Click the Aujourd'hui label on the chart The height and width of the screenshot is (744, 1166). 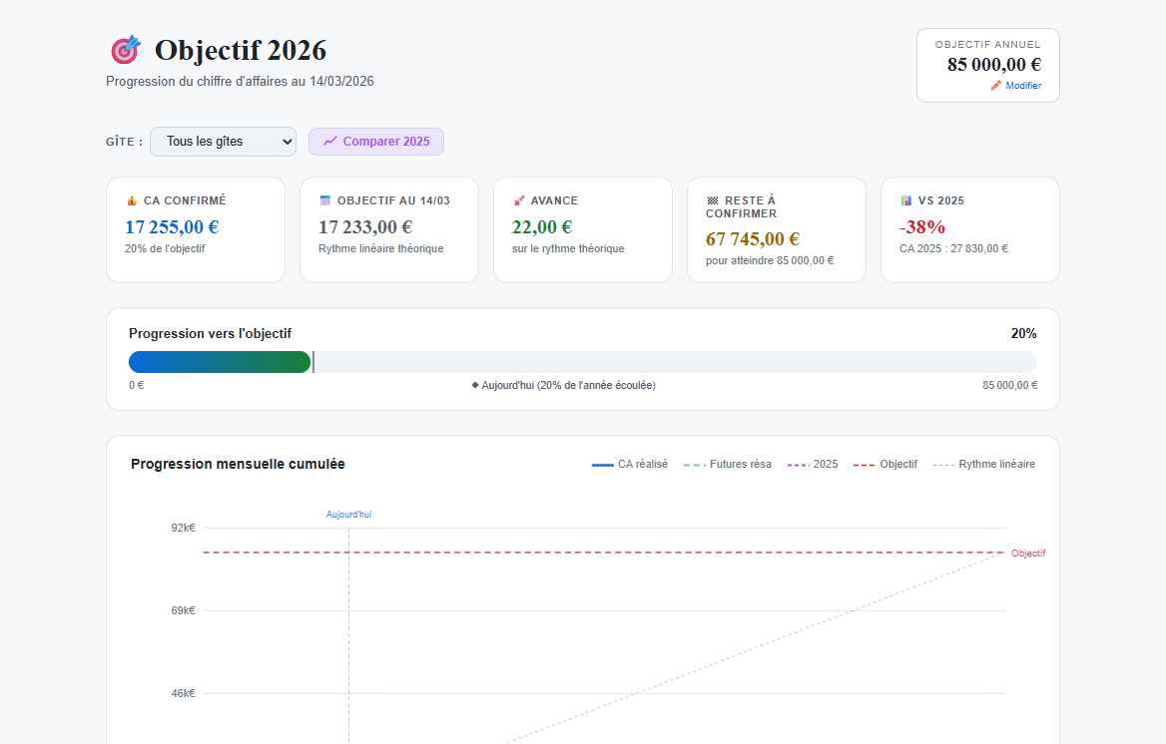348,515
